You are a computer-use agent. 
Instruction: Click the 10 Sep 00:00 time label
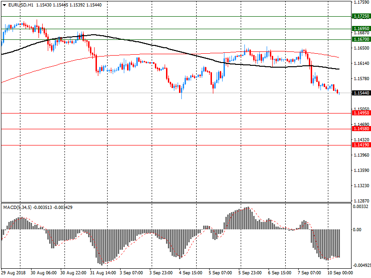point(339,273)
